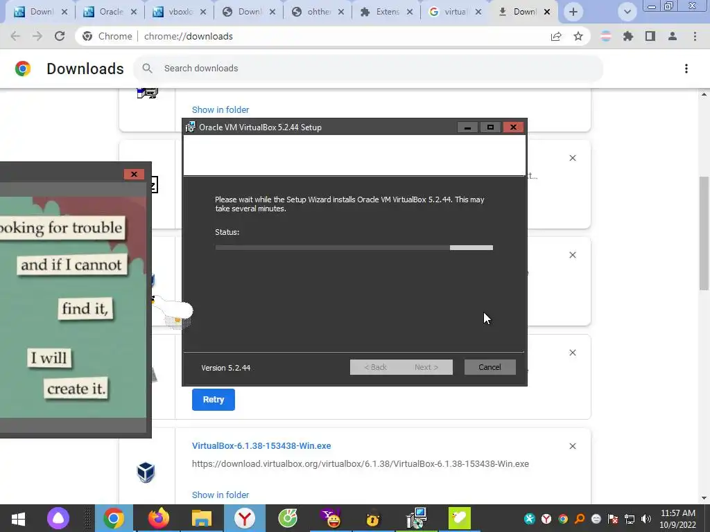
Task: Click the orange magnifier tray icon
Action: [x=580, y=519]
